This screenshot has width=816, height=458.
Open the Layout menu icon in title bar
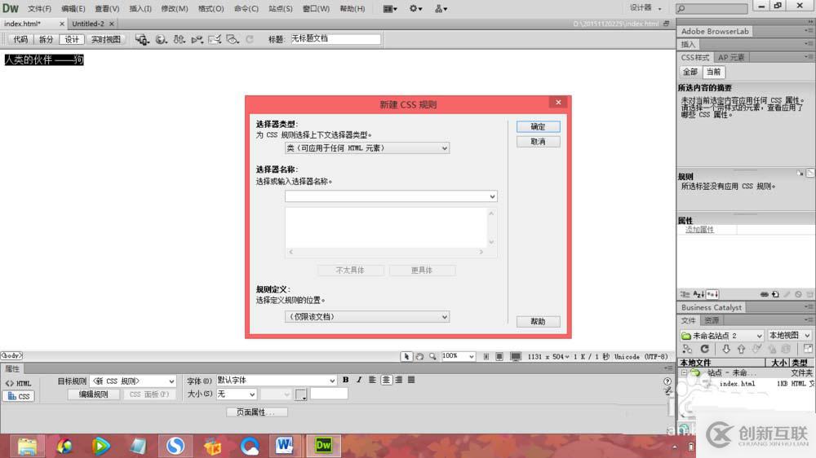(x=390, y=8)
